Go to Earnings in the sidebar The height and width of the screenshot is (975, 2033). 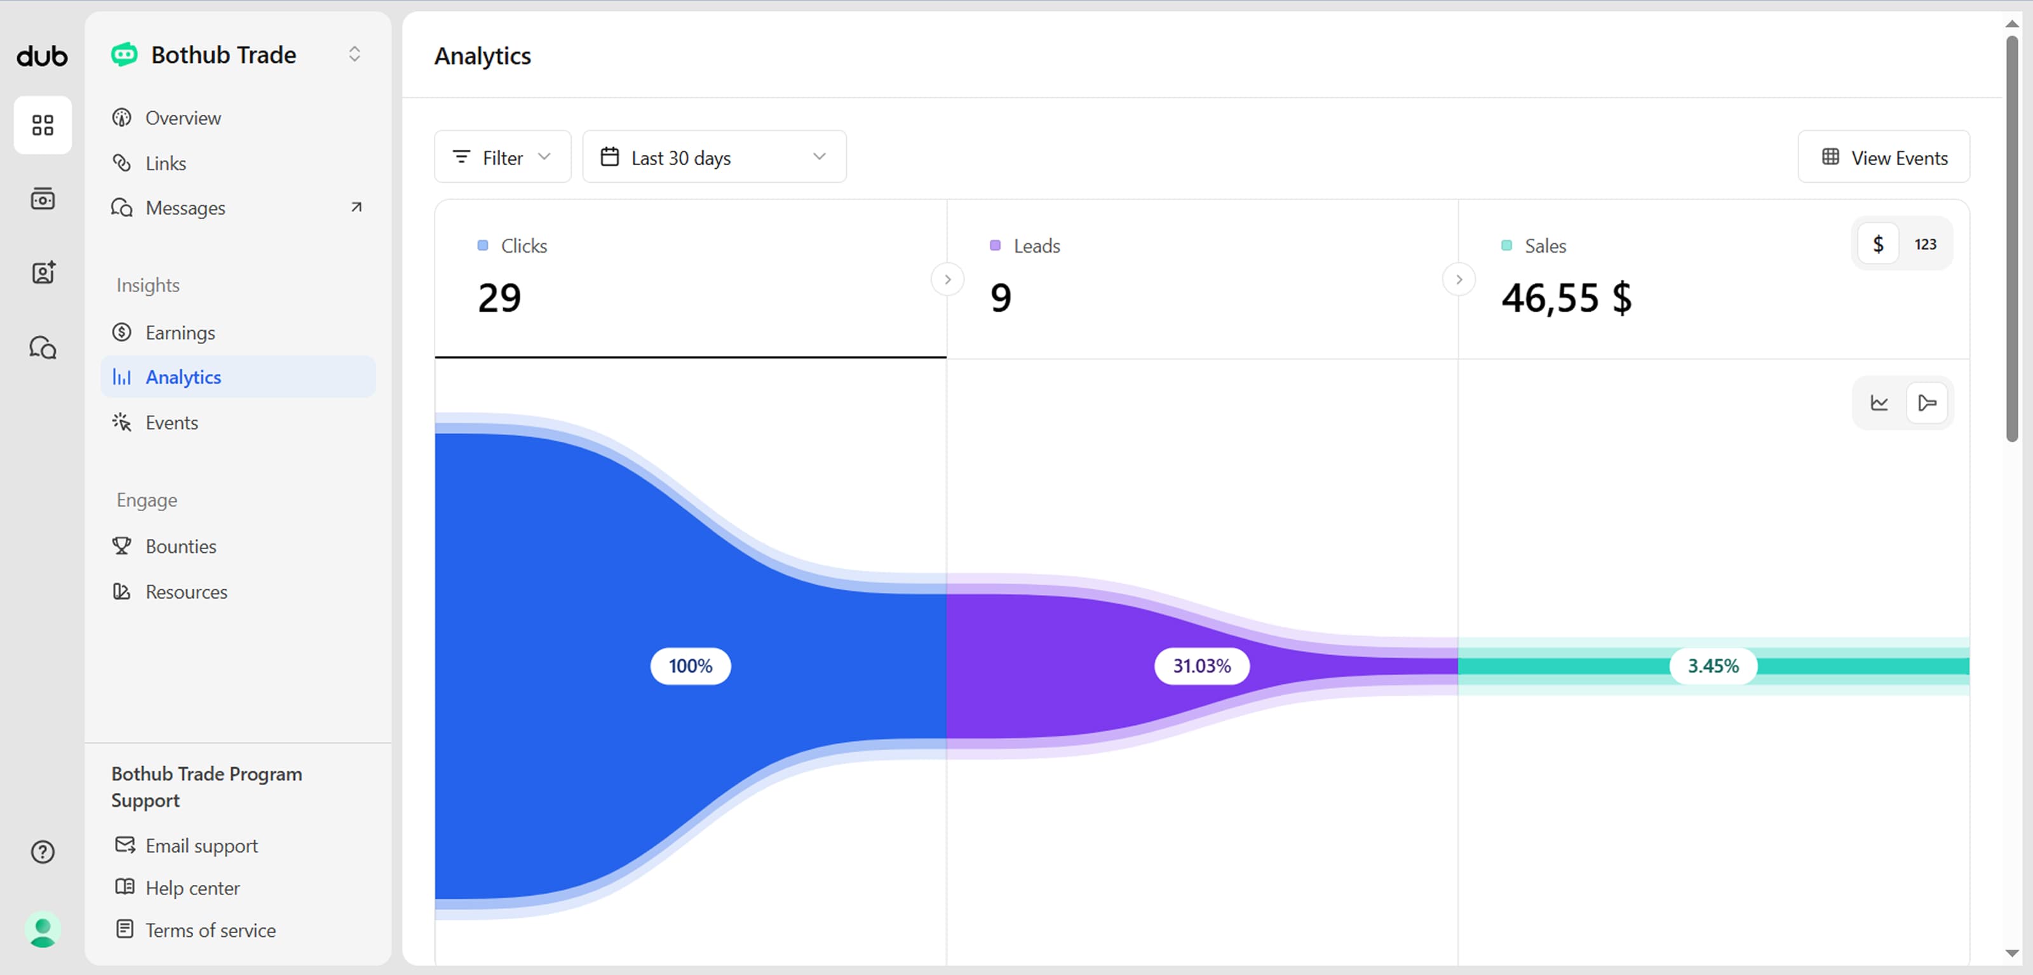coord(180,333)
